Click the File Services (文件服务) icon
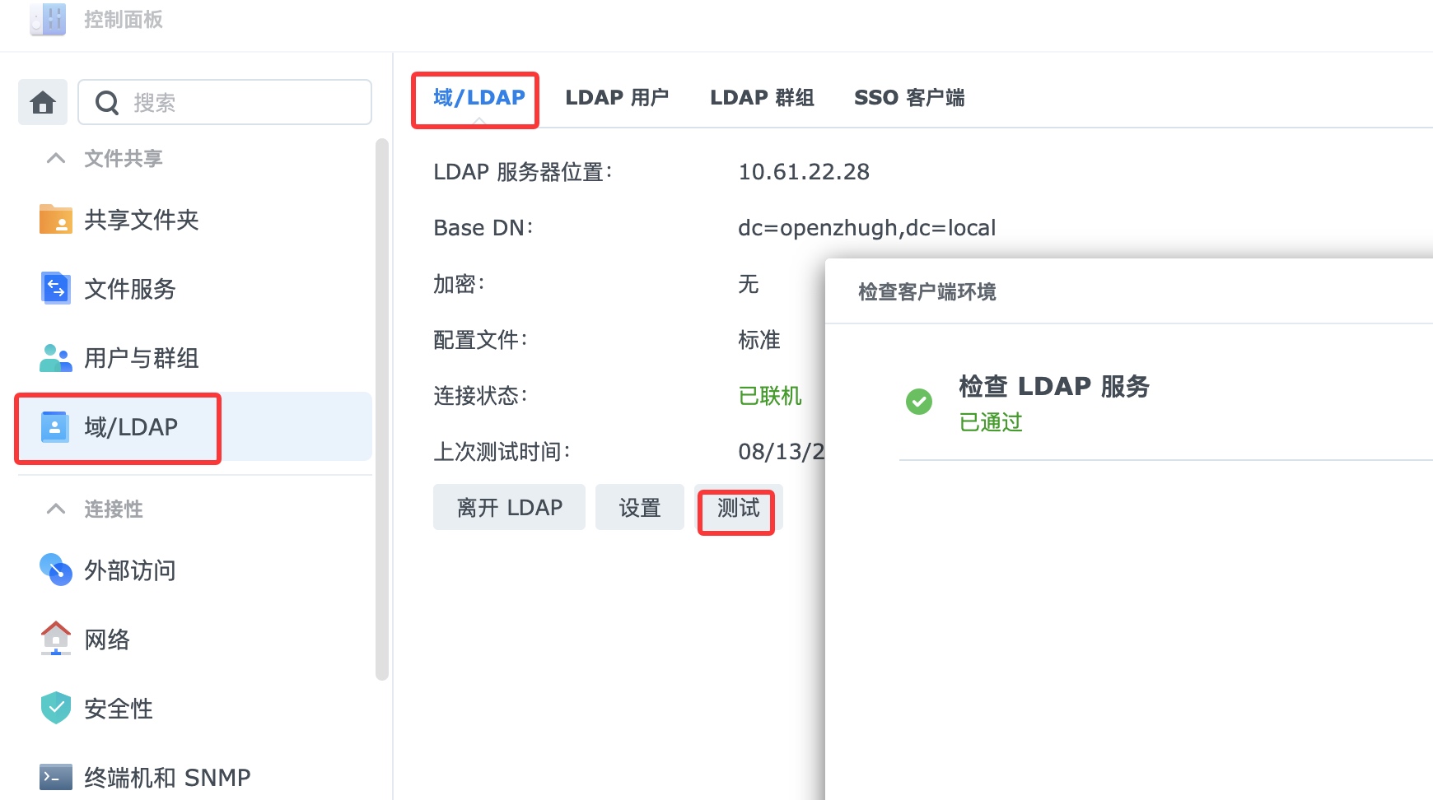Viewport: 1433px width, 800px height. tap(55, 289)
